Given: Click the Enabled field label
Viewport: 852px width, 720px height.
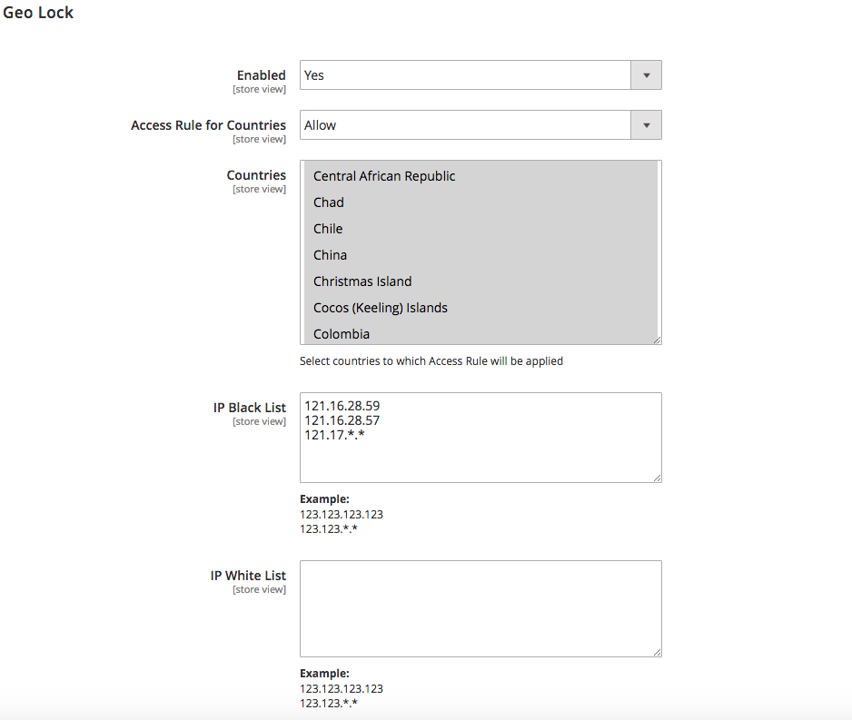Looking at the screenshot, I should (x=261, y=75).
